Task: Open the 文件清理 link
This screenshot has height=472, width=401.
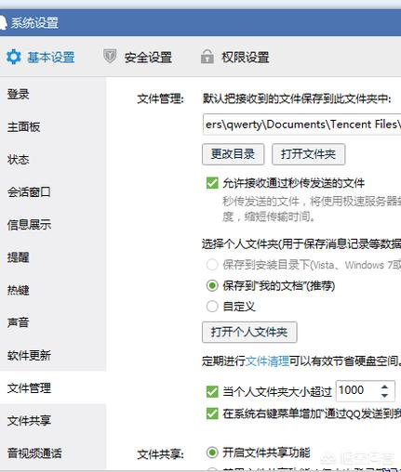Action: [267, 361]
